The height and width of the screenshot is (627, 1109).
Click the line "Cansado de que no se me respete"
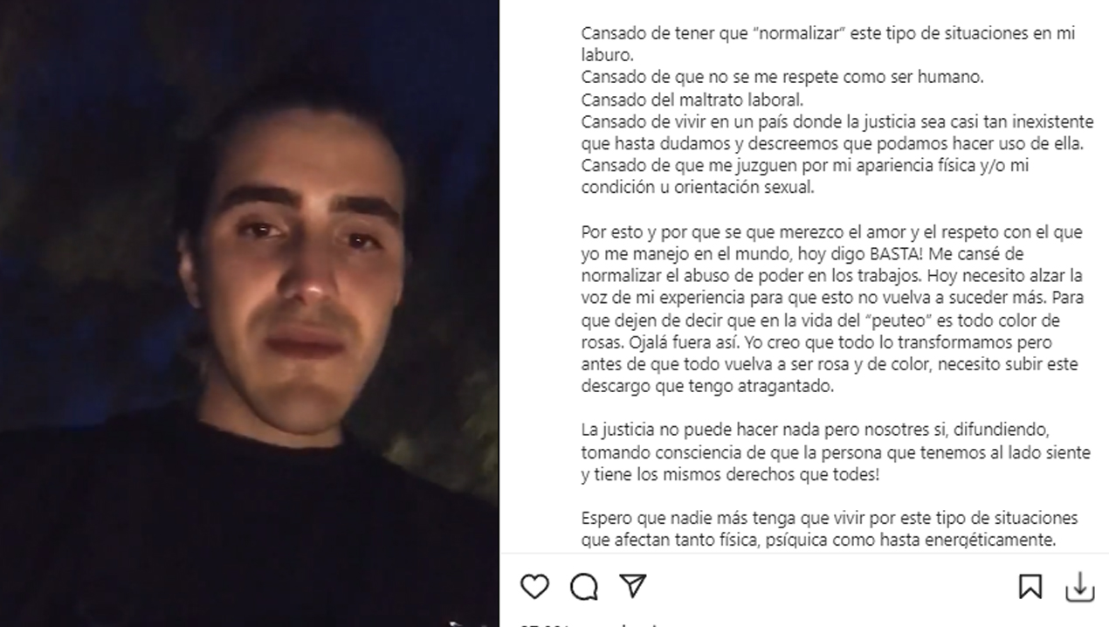click(782, 77)
